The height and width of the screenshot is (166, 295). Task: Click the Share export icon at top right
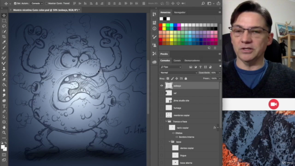(218, 3)
